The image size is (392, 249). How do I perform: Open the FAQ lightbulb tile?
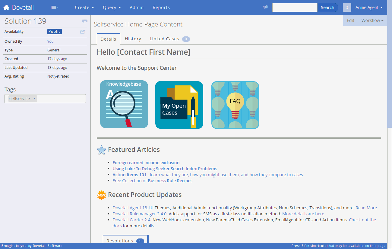pos(235,105)
